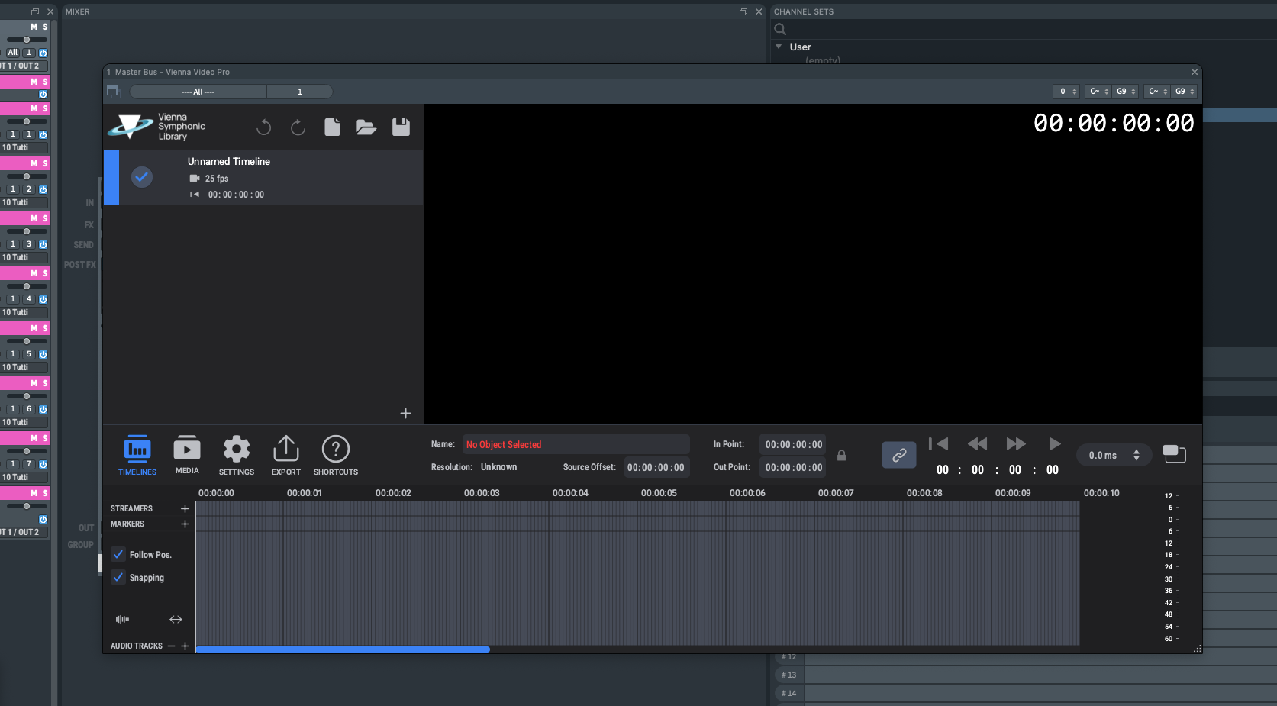This screenshot has height=706, width=1277.
Task: Click the redo arrow icon
Action: [298, 127]
